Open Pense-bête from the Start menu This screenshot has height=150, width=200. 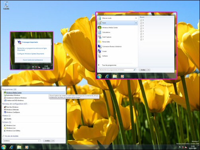tap(118, 42)
